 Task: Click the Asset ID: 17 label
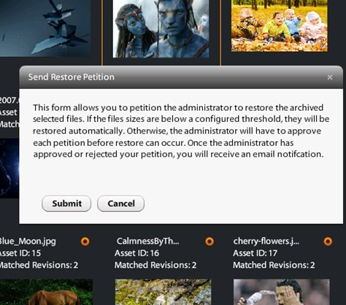[255, 253]
